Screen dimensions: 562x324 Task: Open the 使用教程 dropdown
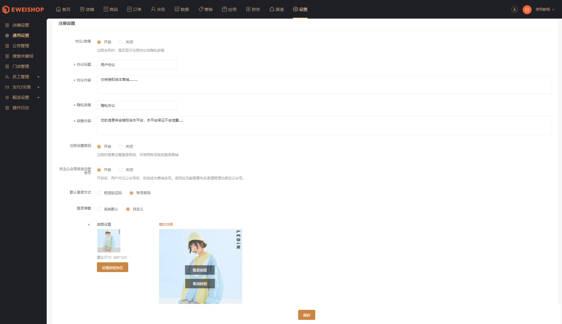545,9
